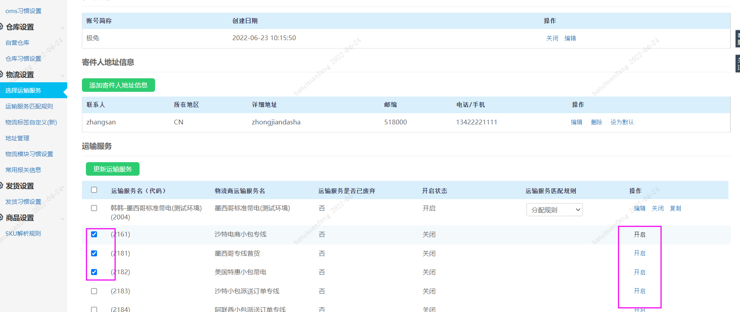This screenshot has width=740, height=312.
Task: Collapse the 商品设置 section arrow
Action: [x=62, y=219]
